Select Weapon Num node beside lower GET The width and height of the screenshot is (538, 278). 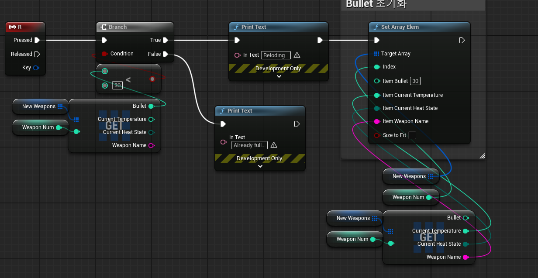tap(355, 239)
